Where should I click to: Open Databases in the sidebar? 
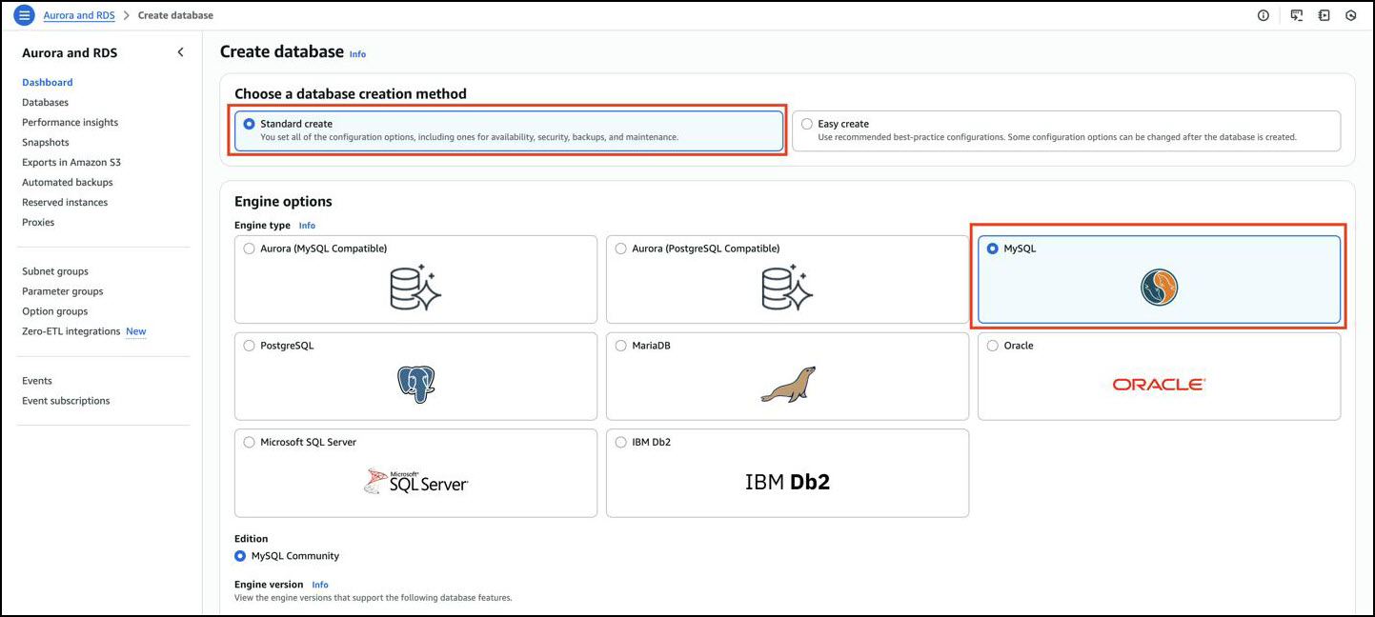pos(45,102)
